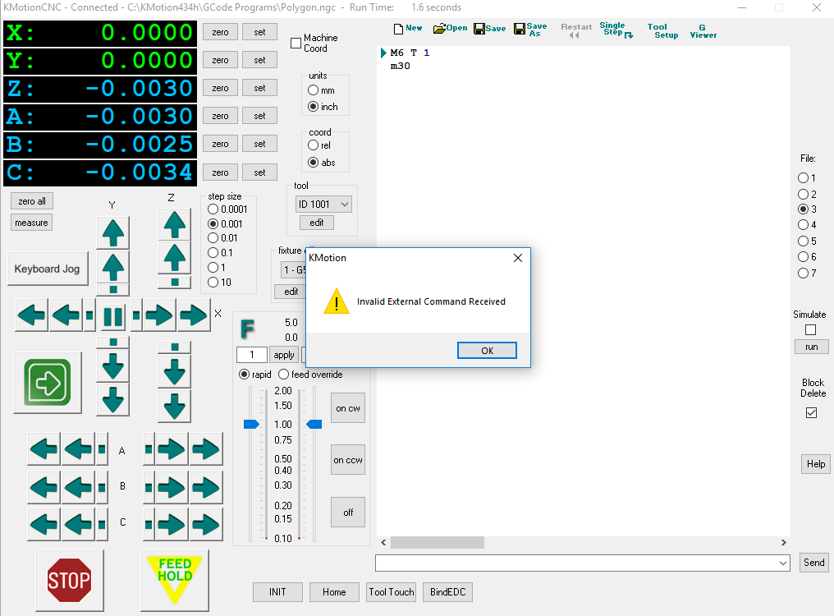Screen dimensions: 834x616
Task: Open the G Viewer from toolbar
Action: pyautogui.click(x=703, y=30)
